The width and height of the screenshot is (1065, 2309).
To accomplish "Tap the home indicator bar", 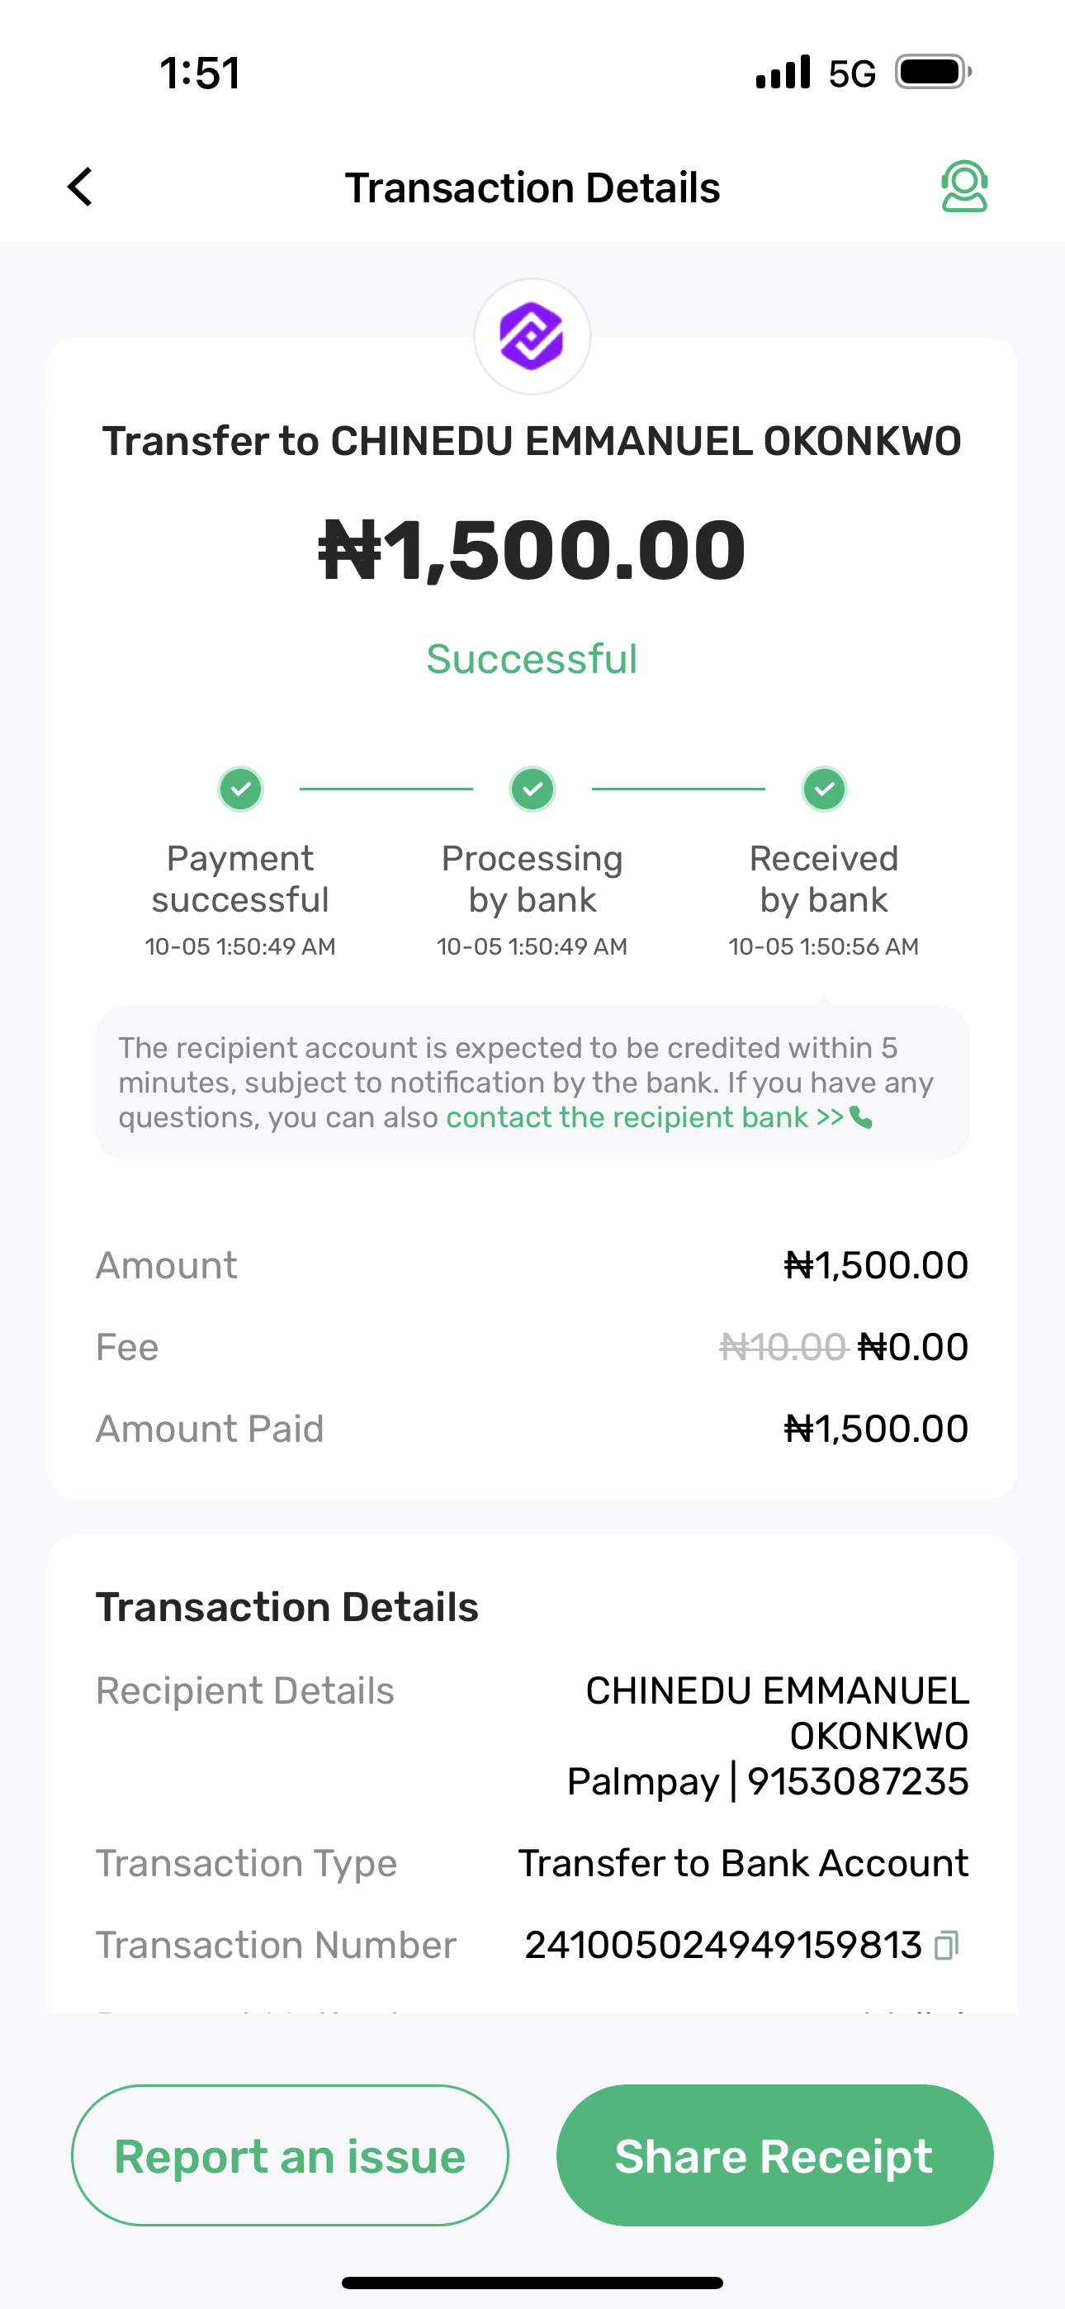I will point(532,2282).
